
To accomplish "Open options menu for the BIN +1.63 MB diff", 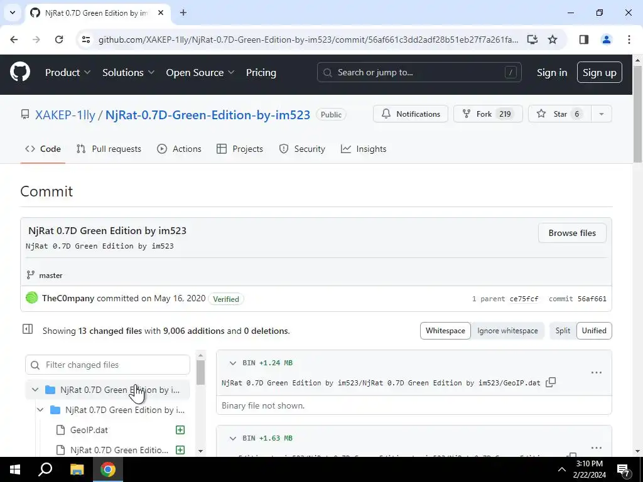I will pos(597,448).
